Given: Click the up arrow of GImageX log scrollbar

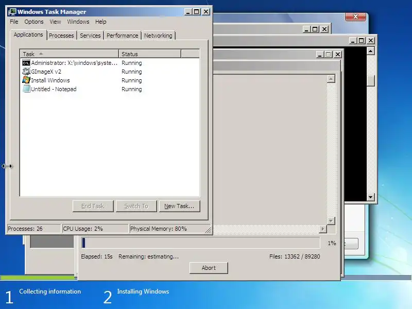Looking at the screenshot, I should (x=331, y=79).
